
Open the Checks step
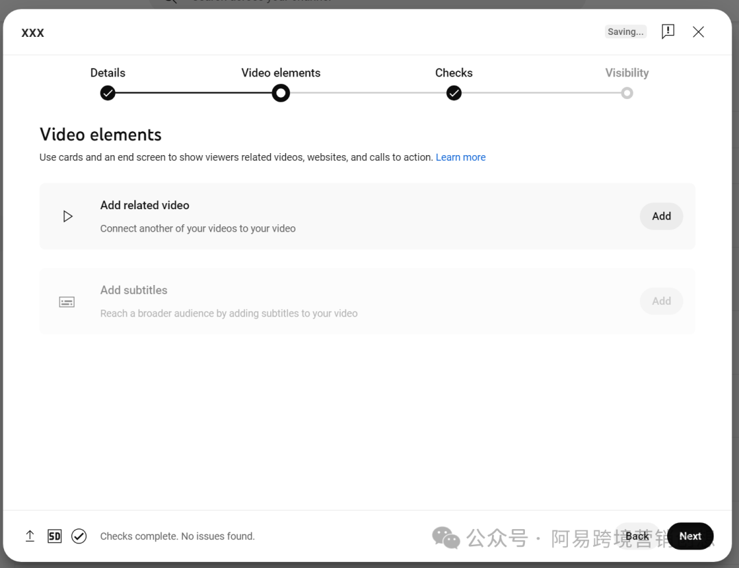pos(454,73)
